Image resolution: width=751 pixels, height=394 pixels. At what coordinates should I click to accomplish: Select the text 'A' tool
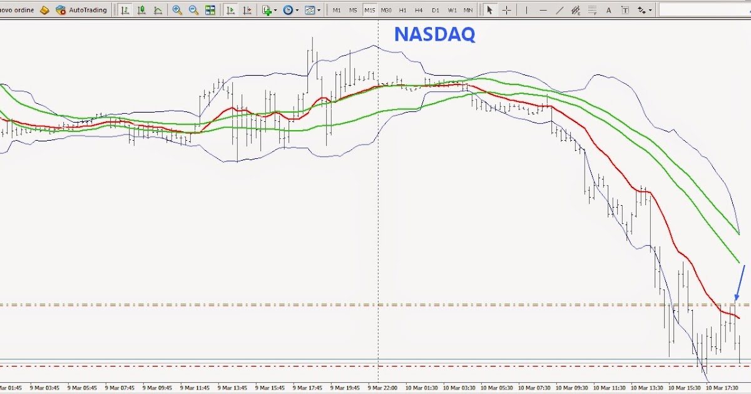(x=608, y=10)
